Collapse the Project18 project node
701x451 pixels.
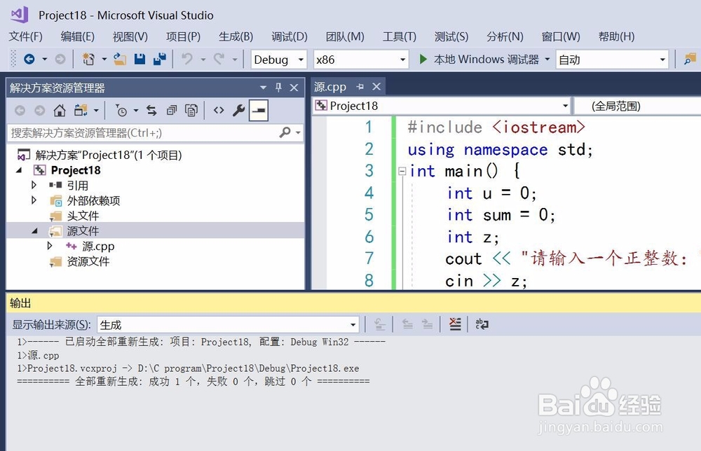click(19, 170)
